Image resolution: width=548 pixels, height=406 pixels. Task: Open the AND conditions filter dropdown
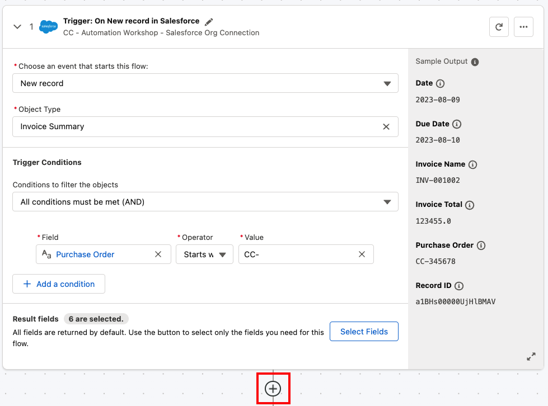(205, 202)
